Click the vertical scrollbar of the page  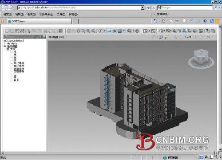click(220, 88)
